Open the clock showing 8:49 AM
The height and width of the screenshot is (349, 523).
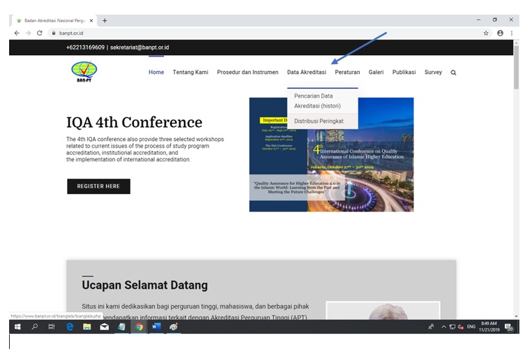coord(489,327)
